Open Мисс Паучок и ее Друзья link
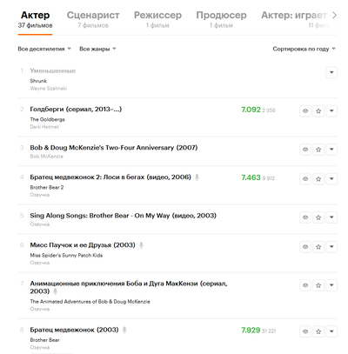348x354 pixels. [83, 245]
